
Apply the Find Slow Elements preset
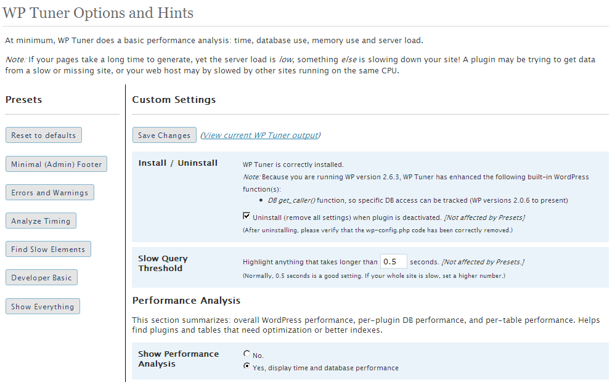tap(48, 249)
